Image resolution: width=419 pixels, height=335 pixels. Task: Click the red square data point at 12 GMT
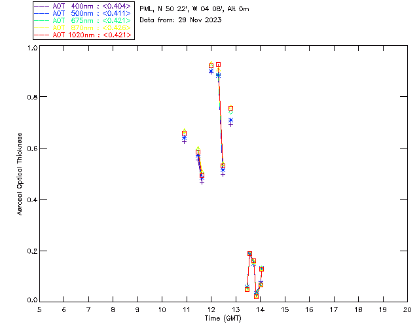211,65
